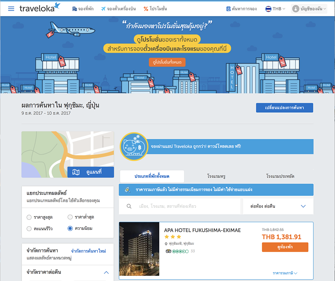Open the hamburger menu icon

[x=11, y=9]
